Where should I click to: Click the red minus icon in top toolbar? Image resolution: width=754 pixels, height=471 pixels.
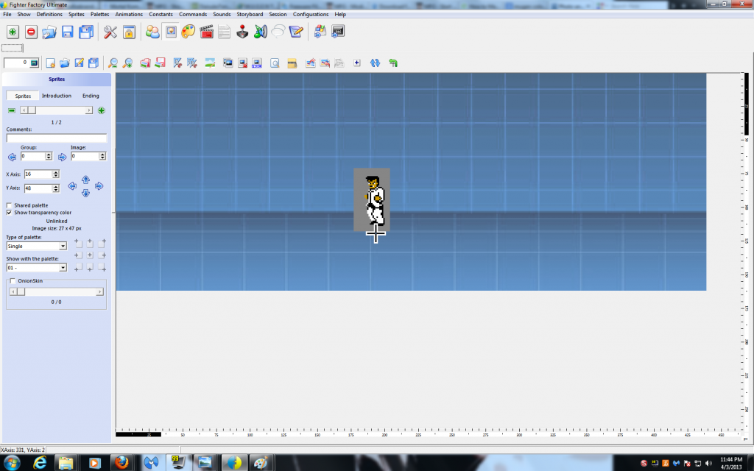pyautogui.click(x=31, y=32)
